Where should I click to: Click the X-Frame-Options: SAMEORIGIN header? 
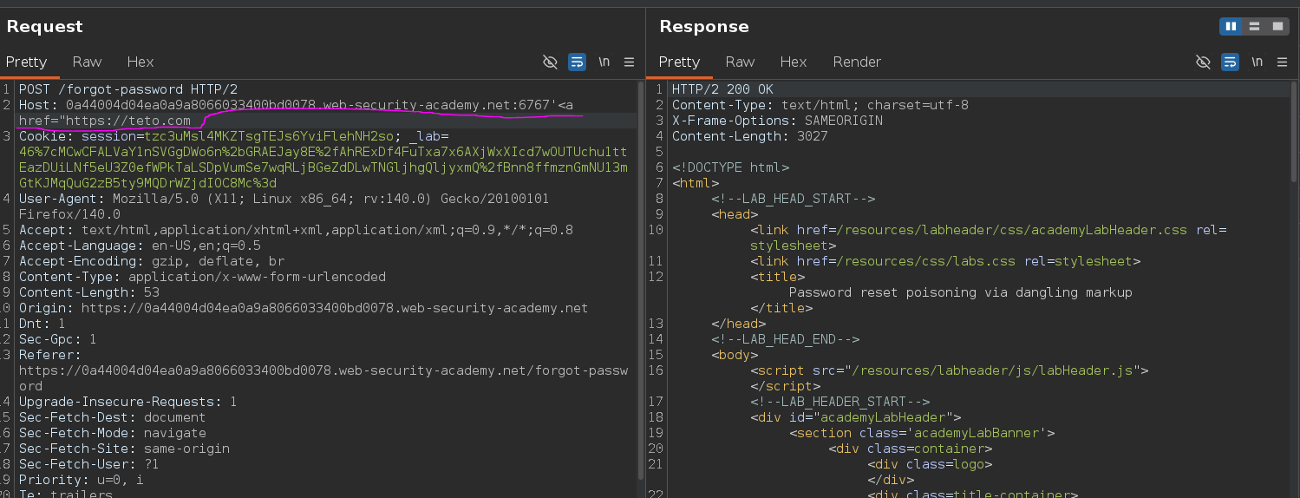tap(777, 121)
